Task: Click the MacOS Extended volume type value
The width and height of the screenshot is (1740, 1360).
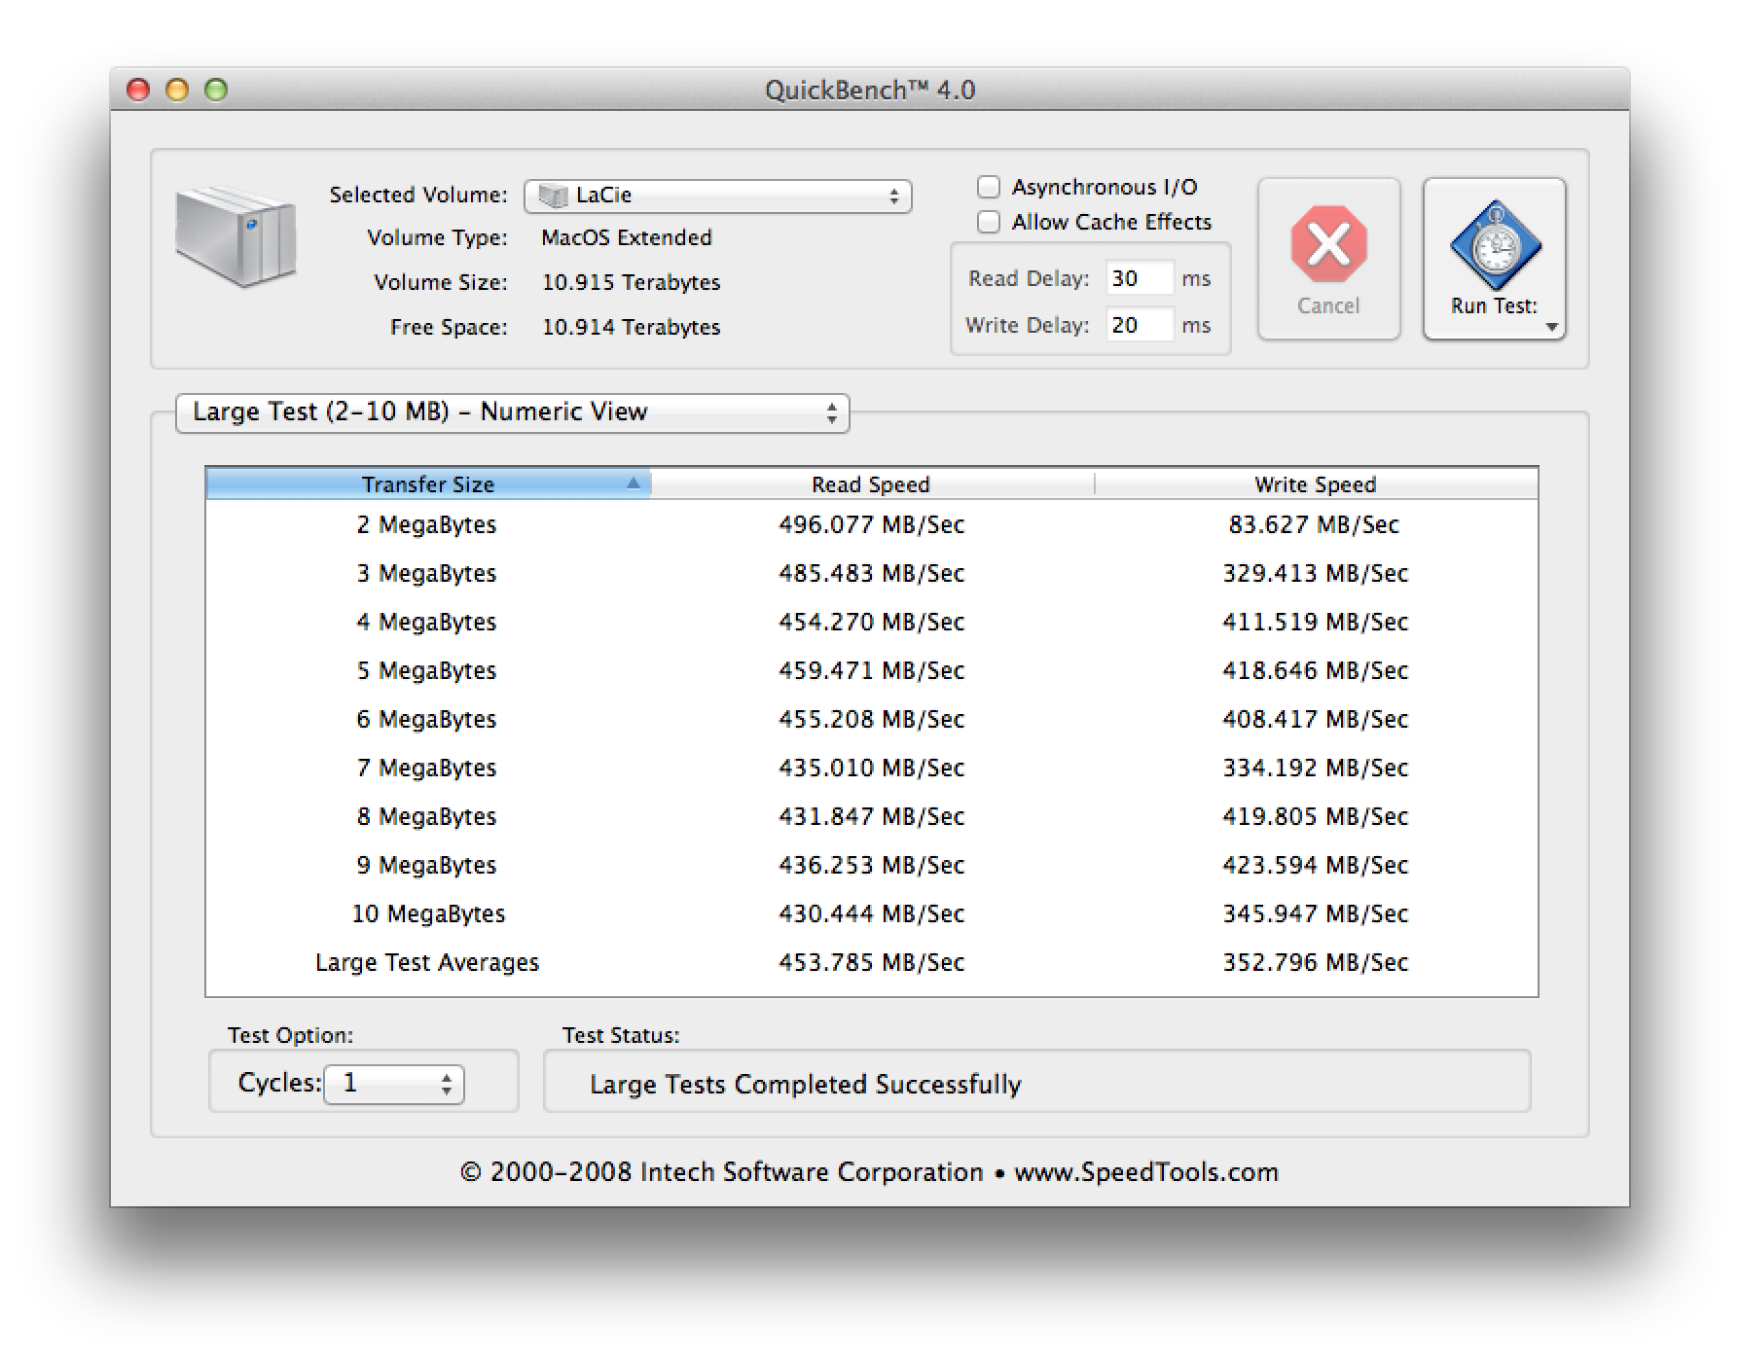Action: point(627,238)
